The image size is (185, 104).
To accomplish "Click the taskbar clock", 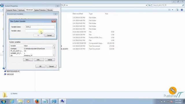I will pyautogui.click(x=178, y=101).
